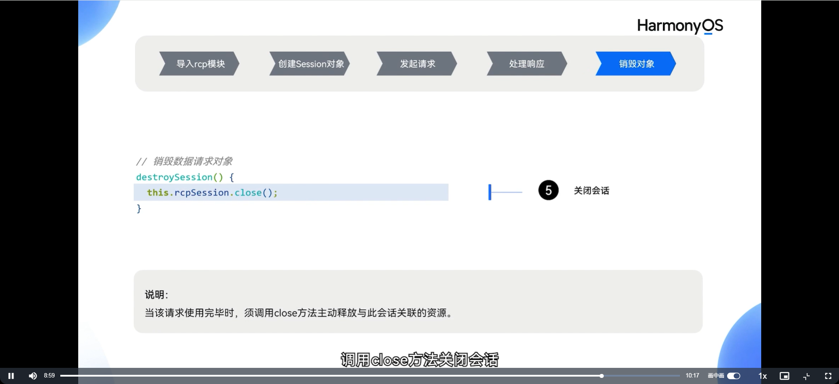Viewport: 839px width, 384px height.
Task: Click the 关闭会话 label
Action: pyautogui.click(x=591, y=191)
